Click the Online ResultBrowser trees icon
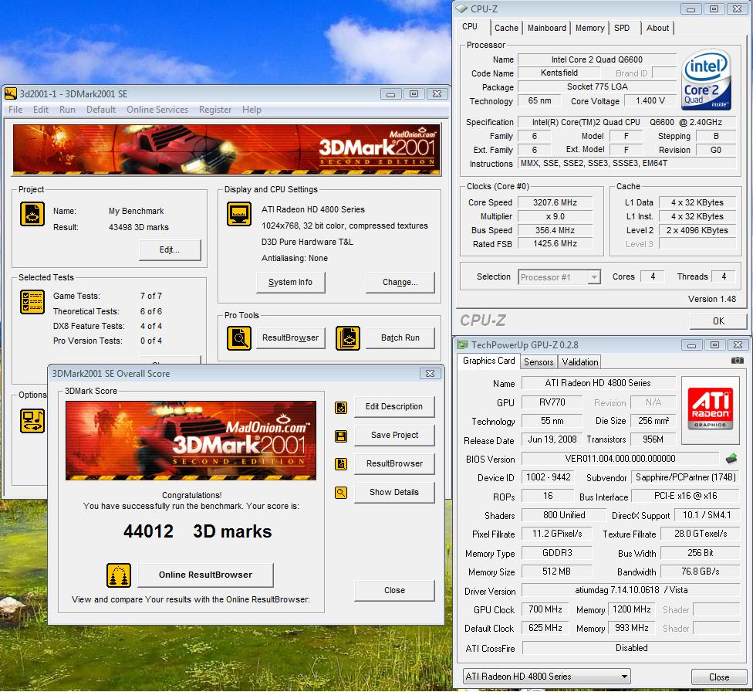 coord(119,575)
